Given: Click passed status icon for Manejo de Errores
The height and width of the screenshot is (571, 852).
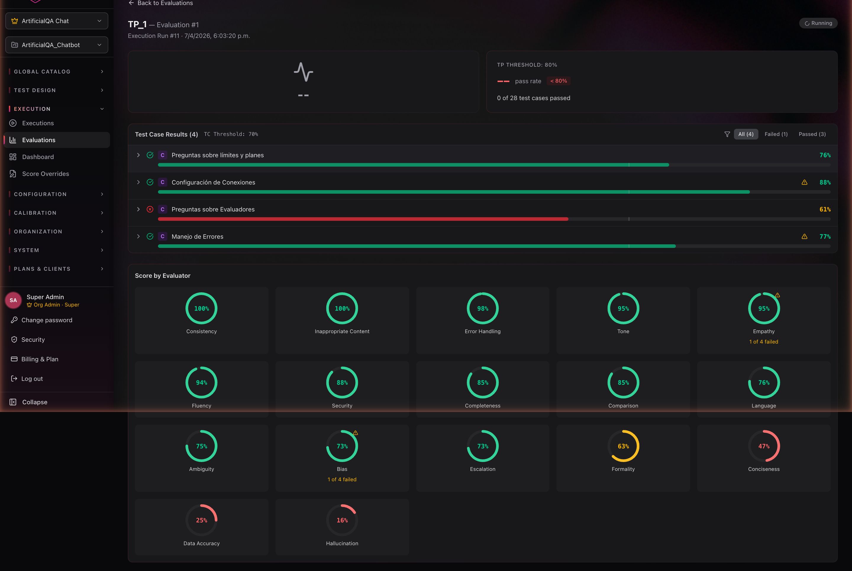Looking at the screenshot, I should point(150,236).
